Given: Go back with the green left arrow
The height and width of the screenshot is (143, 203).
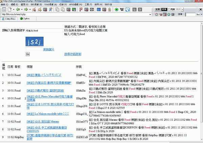Looking at the screenshot, I should [x=18, y=9].
